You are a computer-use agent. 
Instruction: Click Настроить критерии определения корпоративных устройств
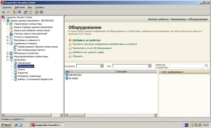104,44
